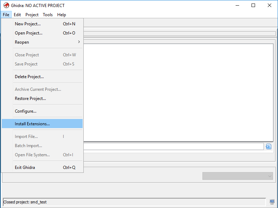Open the disabled combo box dropdown
This screenshot has width=278, height=208.
(x=238, y=176)
